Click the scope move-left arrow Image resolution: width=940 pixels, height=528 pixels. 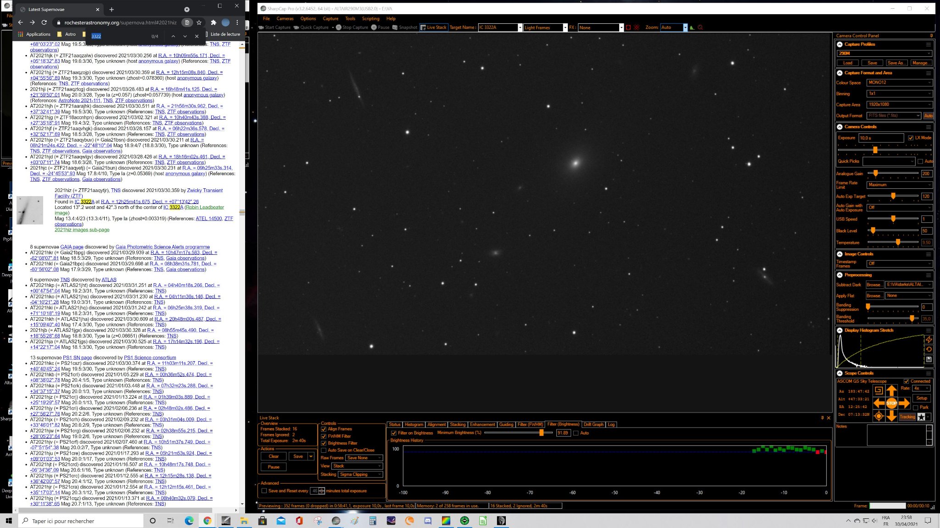point(878,403)
